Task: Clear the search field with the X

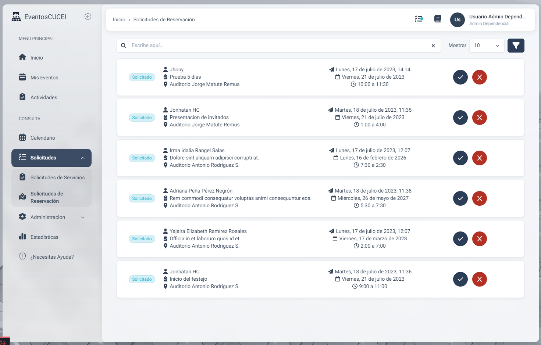Action: pyautogui.click(x=433, y=46)
